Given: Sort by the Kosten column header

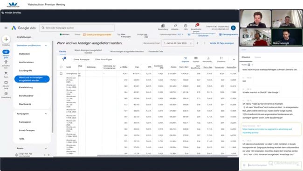Looking at the screenshot, I should pyautogui.click(x=173, y=67).
